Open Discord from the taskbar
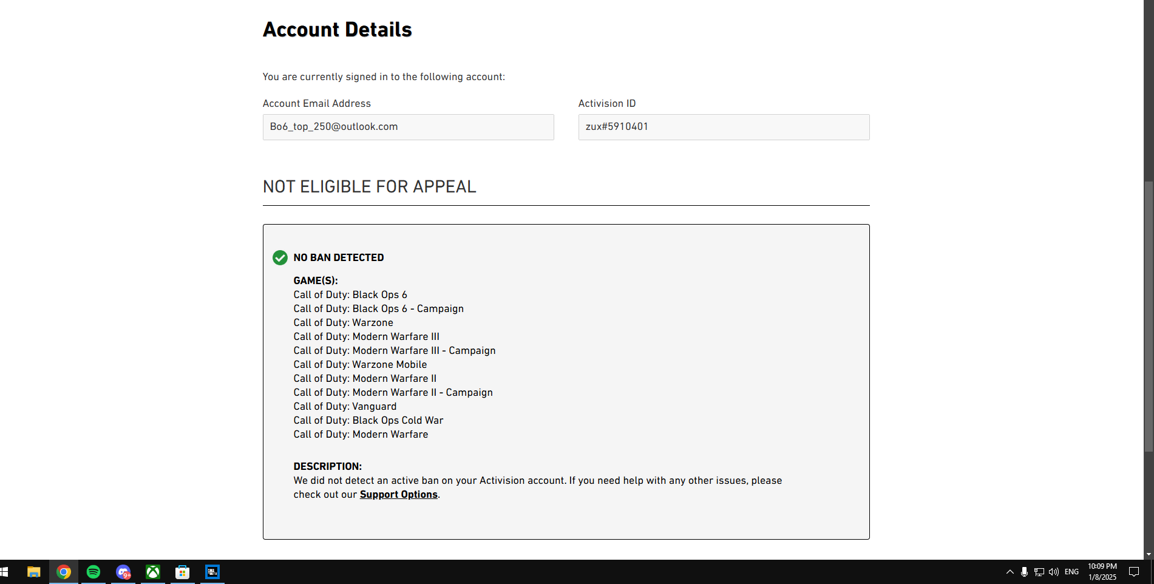This screenshot has height=584, width=1154. coord(123,572)
